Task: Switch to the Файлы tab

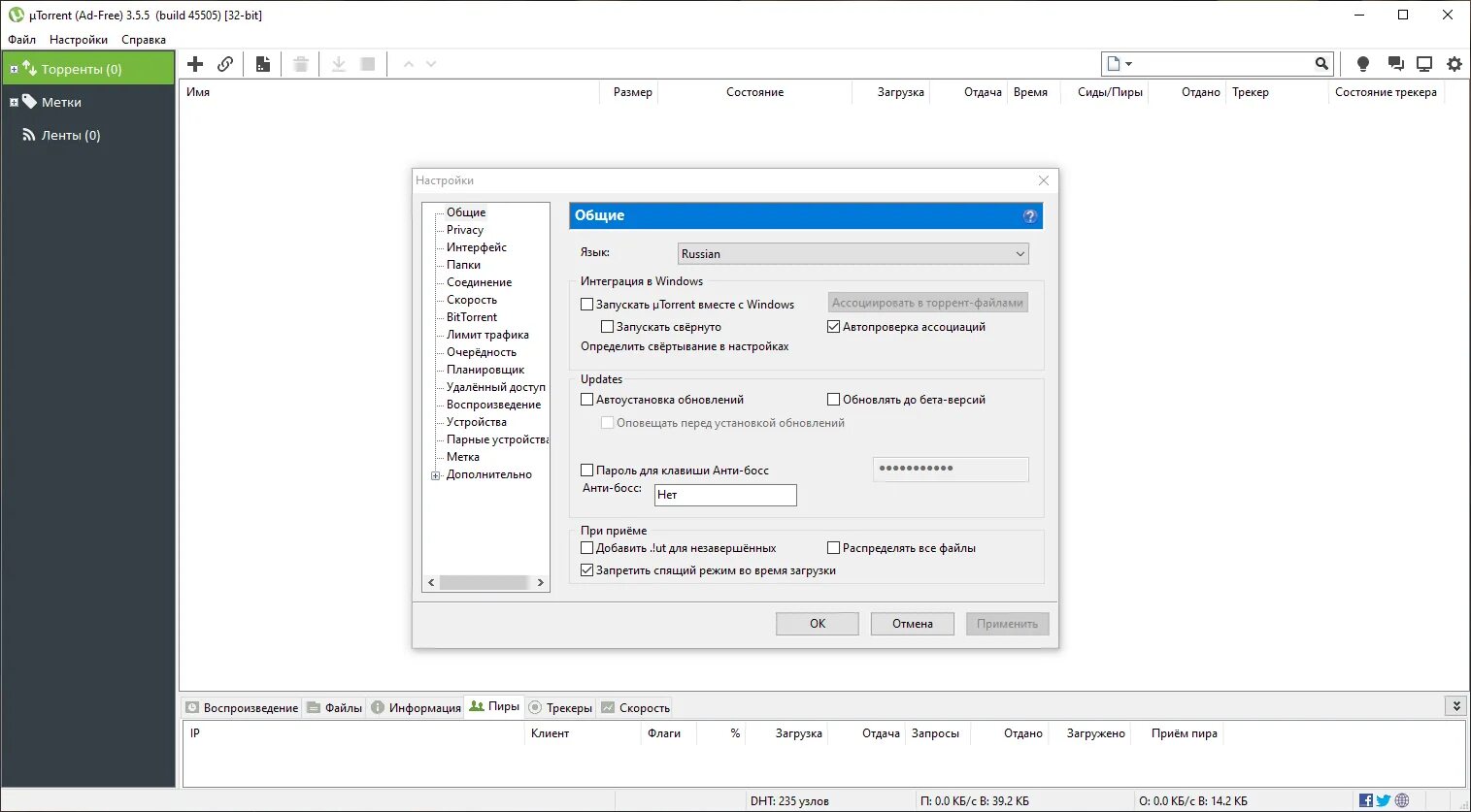Action: click(335, 707)
